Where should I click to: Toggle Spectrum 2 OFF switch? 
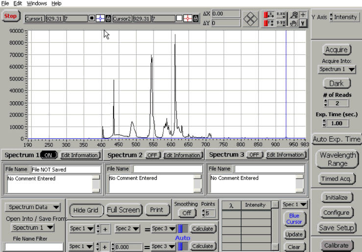pos(152,155)
